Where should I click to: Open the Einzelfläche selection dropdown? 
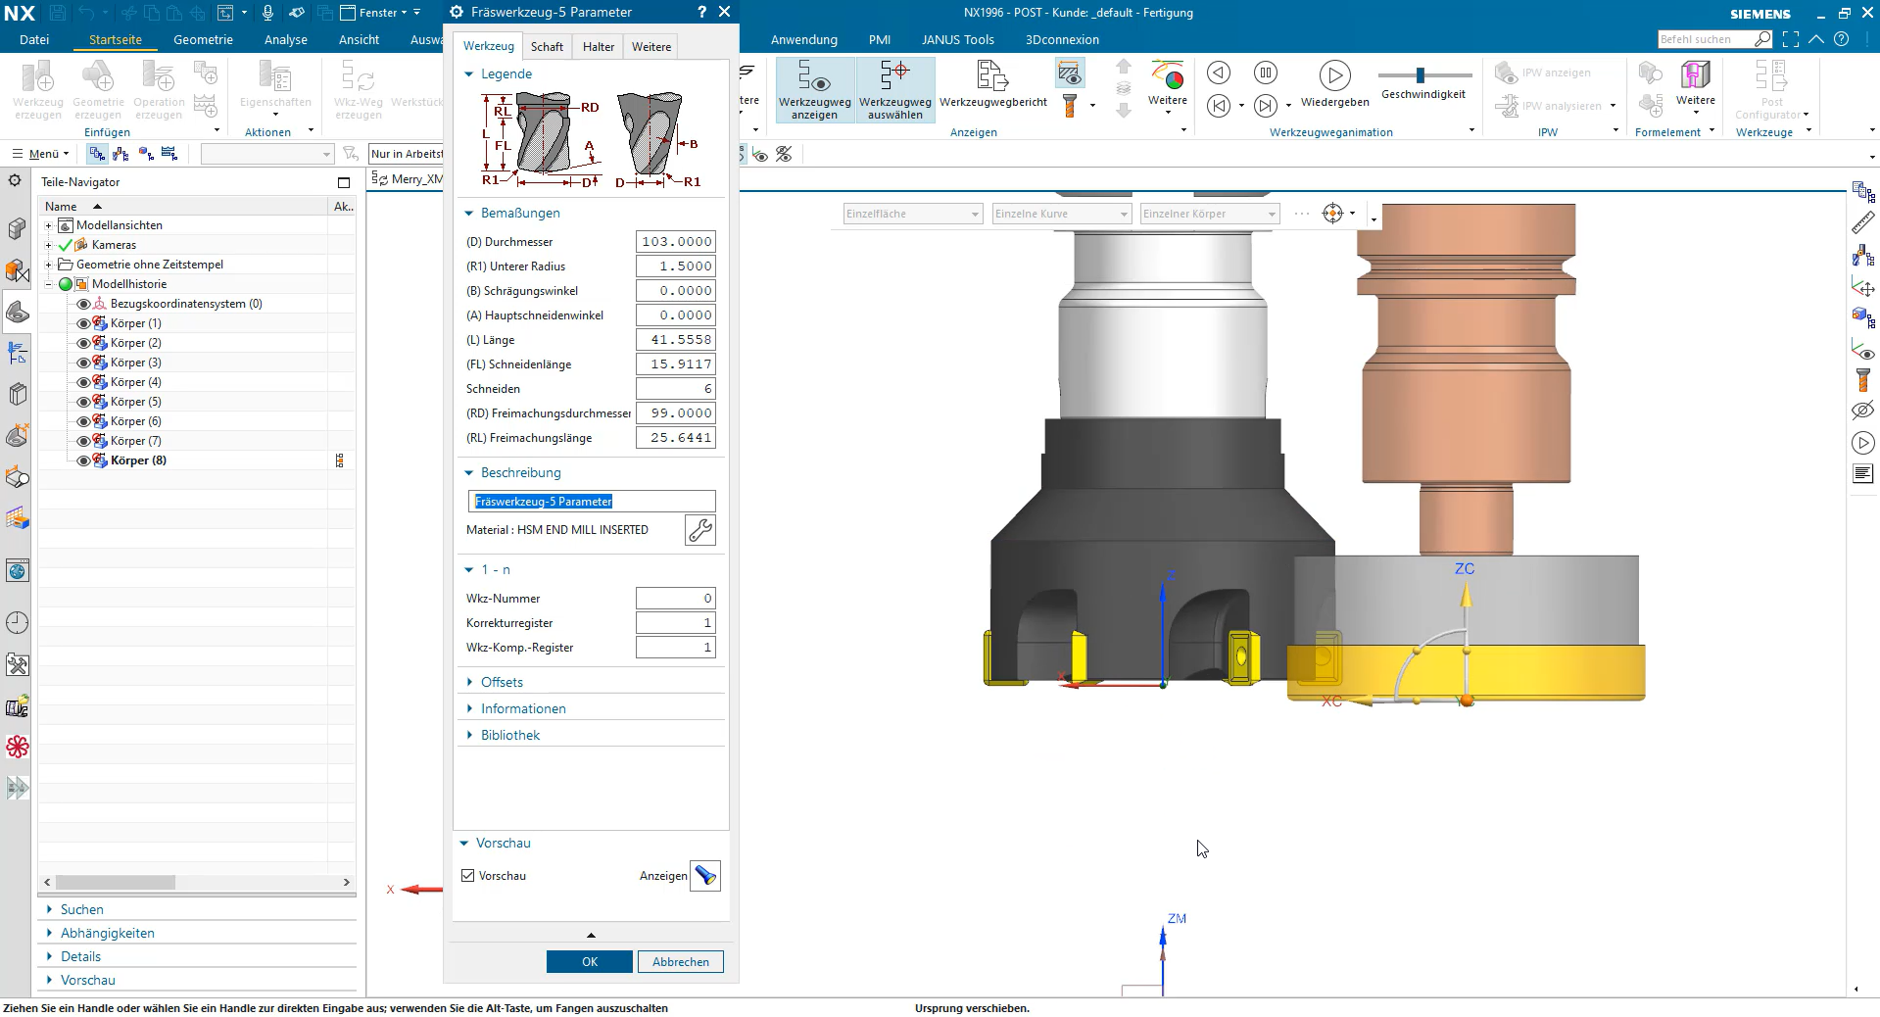[x=912, y=214]
